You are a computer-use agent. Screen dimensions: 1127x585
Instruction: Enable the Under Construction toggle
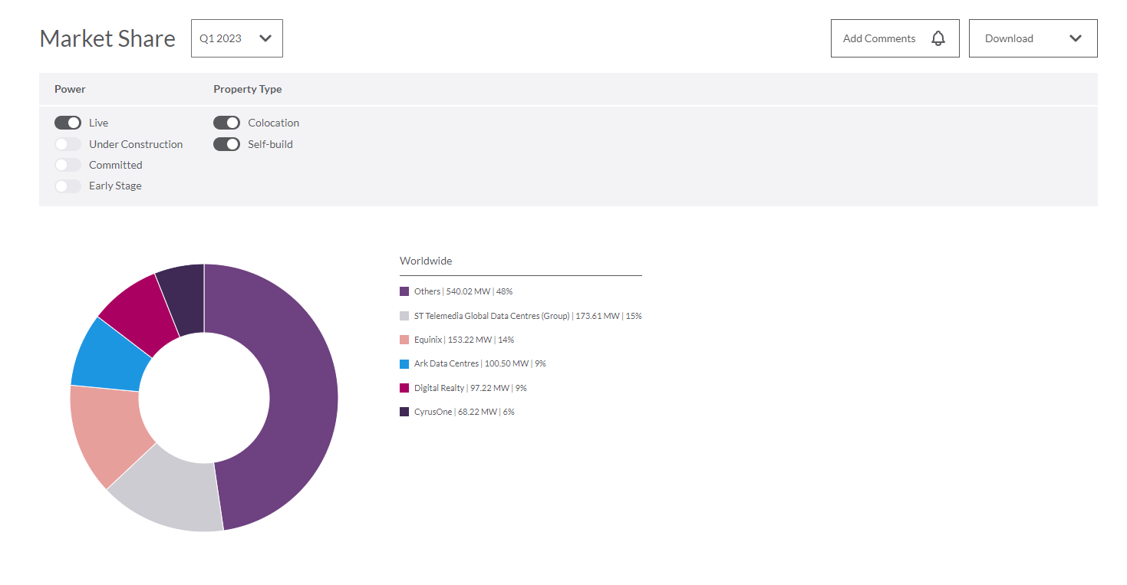(68, 144)
